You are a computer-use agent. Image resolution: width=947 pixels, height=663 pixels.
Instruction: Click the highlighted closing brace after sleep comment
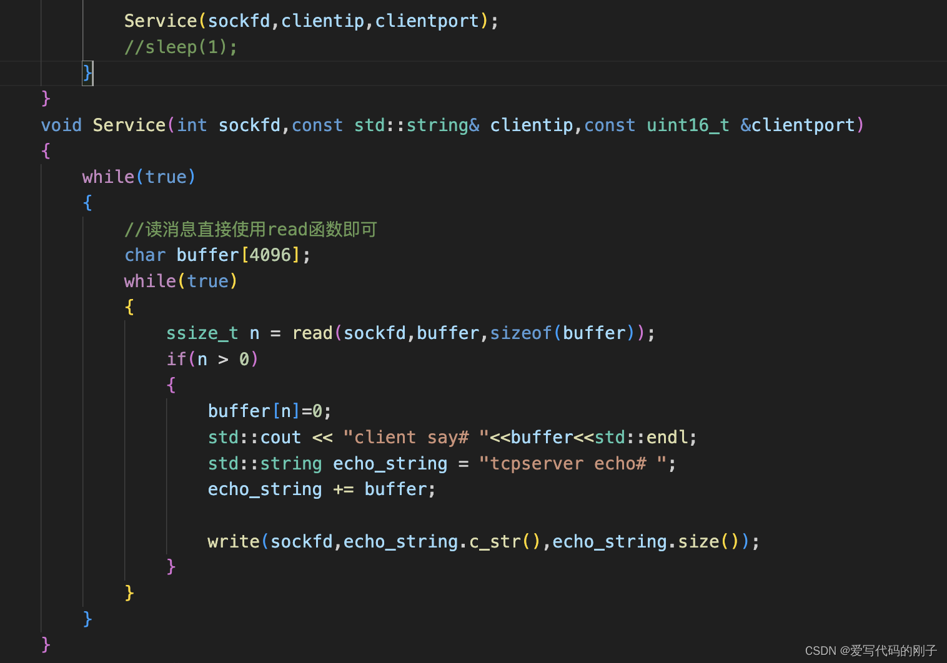coord(87,74)
